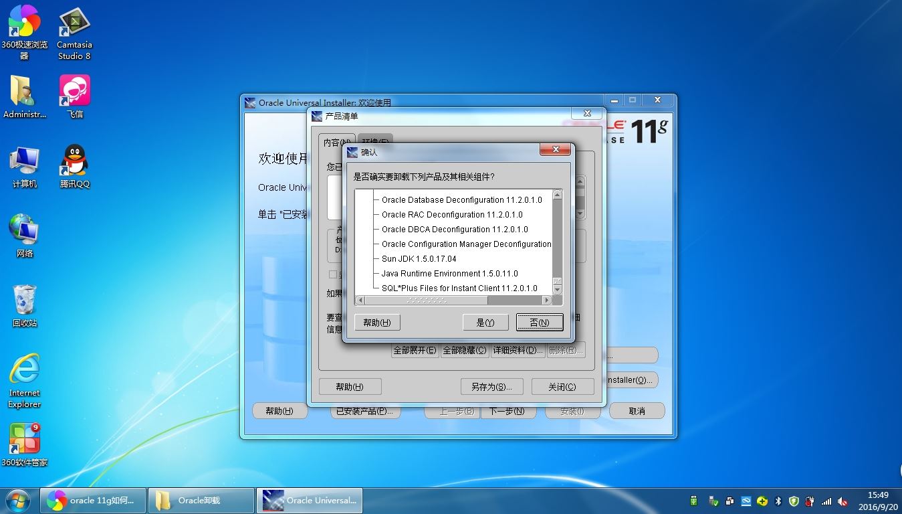
Task: Click 关闭(C) in 产品清单 window
Action: tap(562, 387)
